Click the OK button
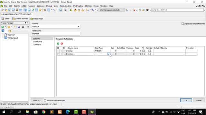This screenshot has height=115, width=206. click(186, 100)
